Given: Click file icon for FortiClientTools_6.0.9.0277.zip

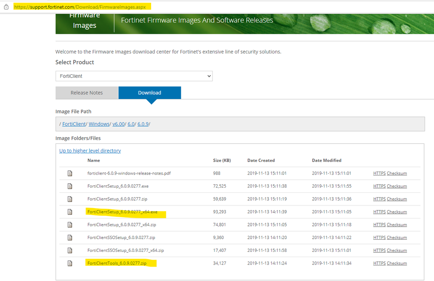Looking at the screenshot, I should pyautogui.click(x=70, y=263).
